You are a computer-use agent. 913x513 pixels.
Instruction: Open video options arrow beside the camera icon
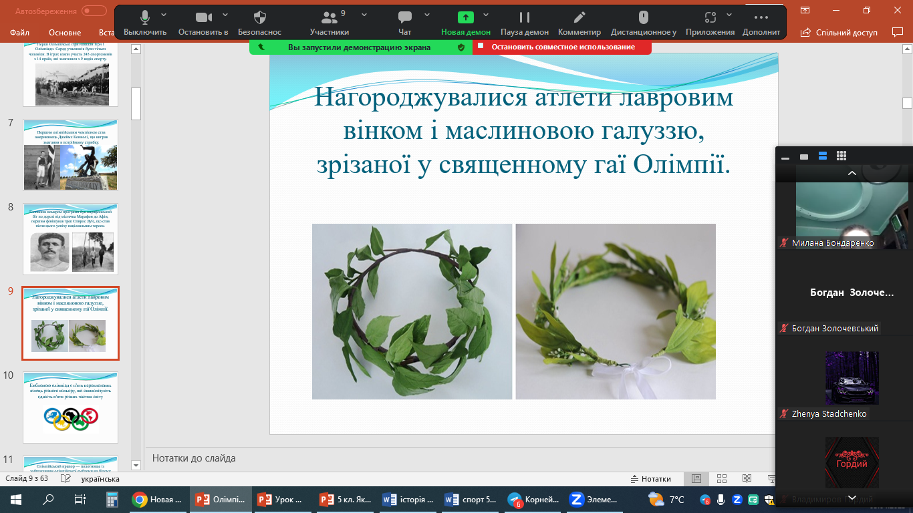coord(225,15)
